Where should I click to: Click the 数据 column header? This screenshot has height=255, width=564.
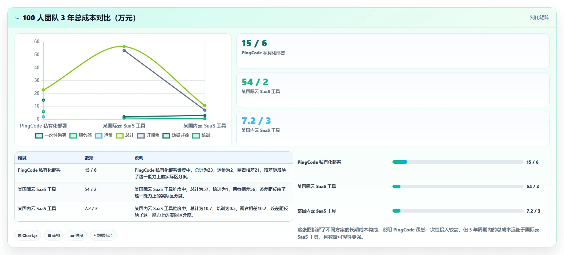click(89, 158)
